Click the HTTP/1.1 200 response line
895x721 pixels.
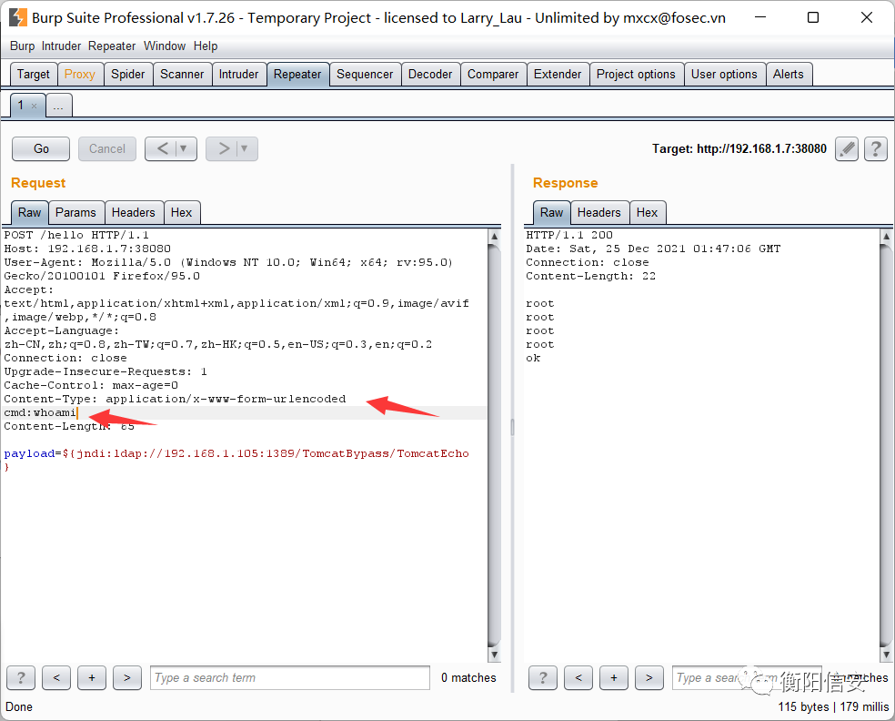pyautogui.click(x=569, y=236)
